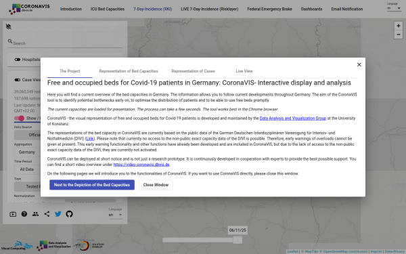Image resolution: width=406 pixels, height=254 pixels.
Task: Open the Imprint link
Action: click(x=376, y=251)
